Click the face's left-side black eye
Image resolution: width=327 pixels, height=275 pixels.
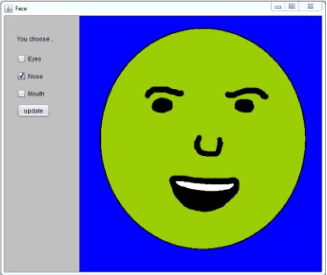[162, 106]
